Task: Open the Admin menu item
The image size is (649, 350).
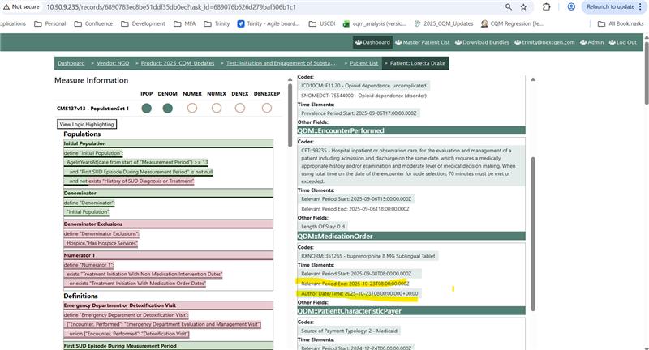Action: [x=591, y=42]
